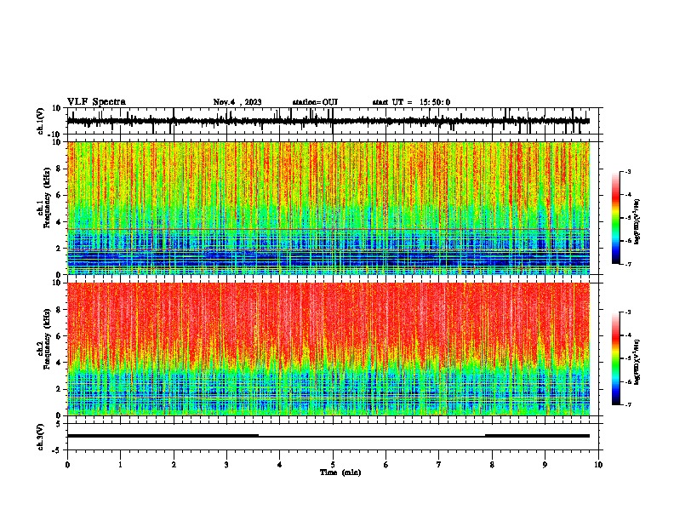Screen dimensions: 674x521
Task: Click time axis tick label "7"
Action: [x=439, y=465]
